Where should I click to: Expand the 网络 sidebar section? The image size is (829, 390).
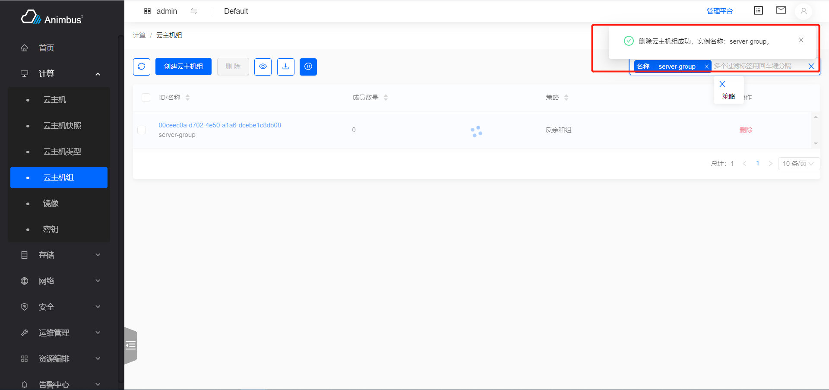[x=60, y=281]
